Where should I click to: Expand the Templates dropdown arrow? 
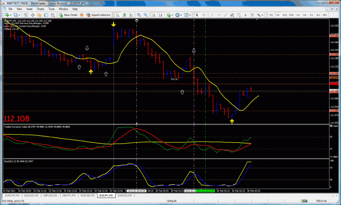(x=190, y=15)
